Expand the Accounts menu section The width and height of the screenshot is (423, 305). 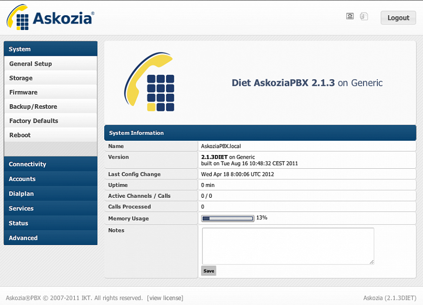pyautogui.click(x=51, y=179)
